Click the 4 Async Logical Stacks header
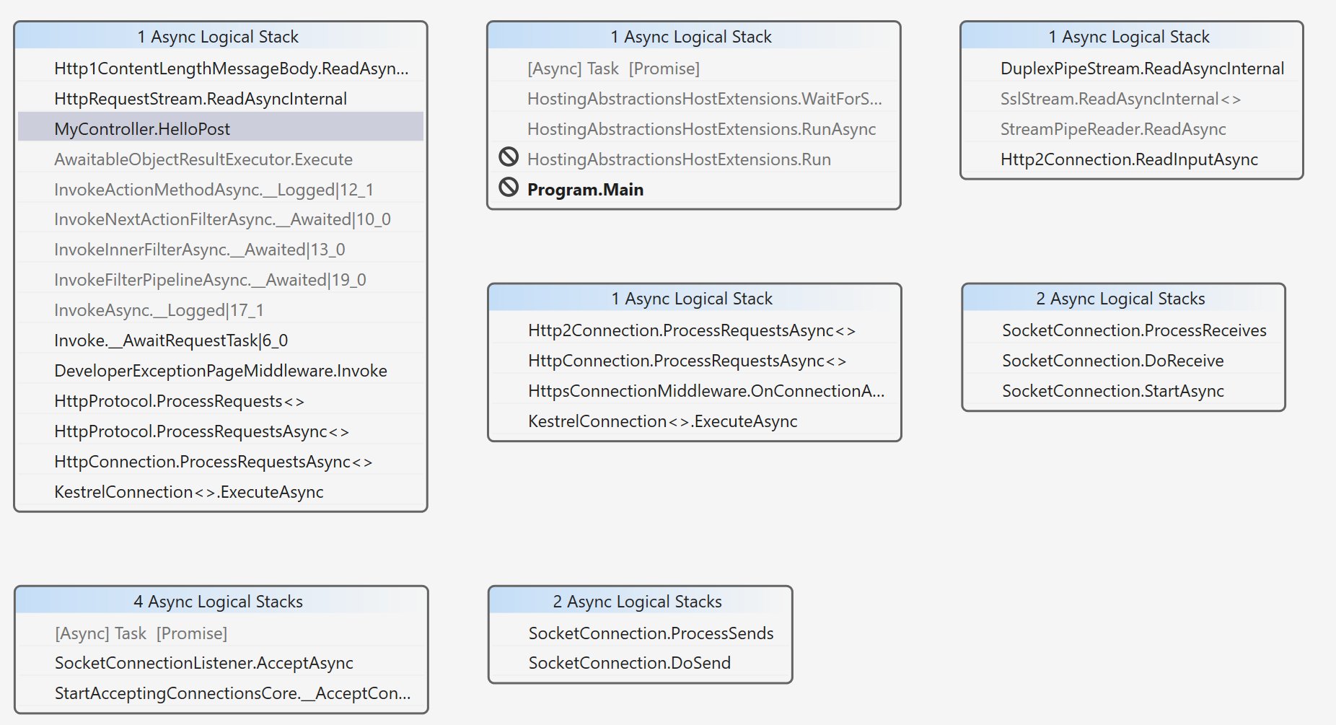The height and width of the screenshot is (725, 1336). [x=221, y=601]
